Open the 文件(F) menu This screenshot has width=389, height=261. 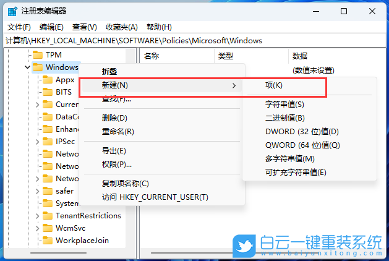(x=19, y=27)
